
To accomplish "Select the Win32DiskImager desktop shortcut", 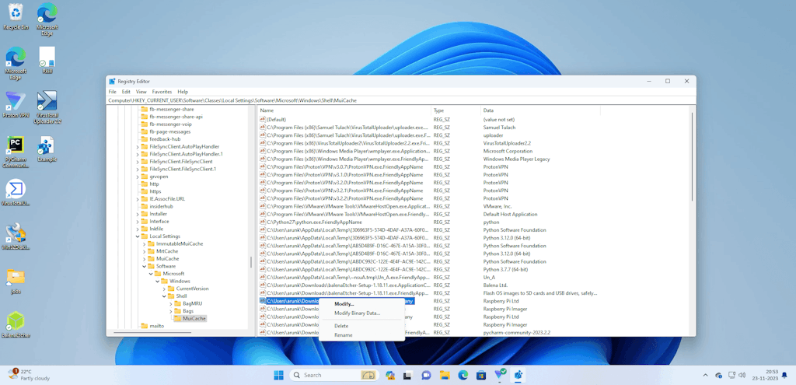I will (x=16, y=236).
